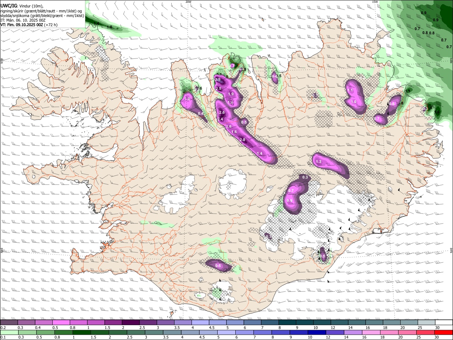The width and height of the screenshot is (453, 340).
Task: Click the '0.4' precipitation value on the map
Action: click(201, 114)
